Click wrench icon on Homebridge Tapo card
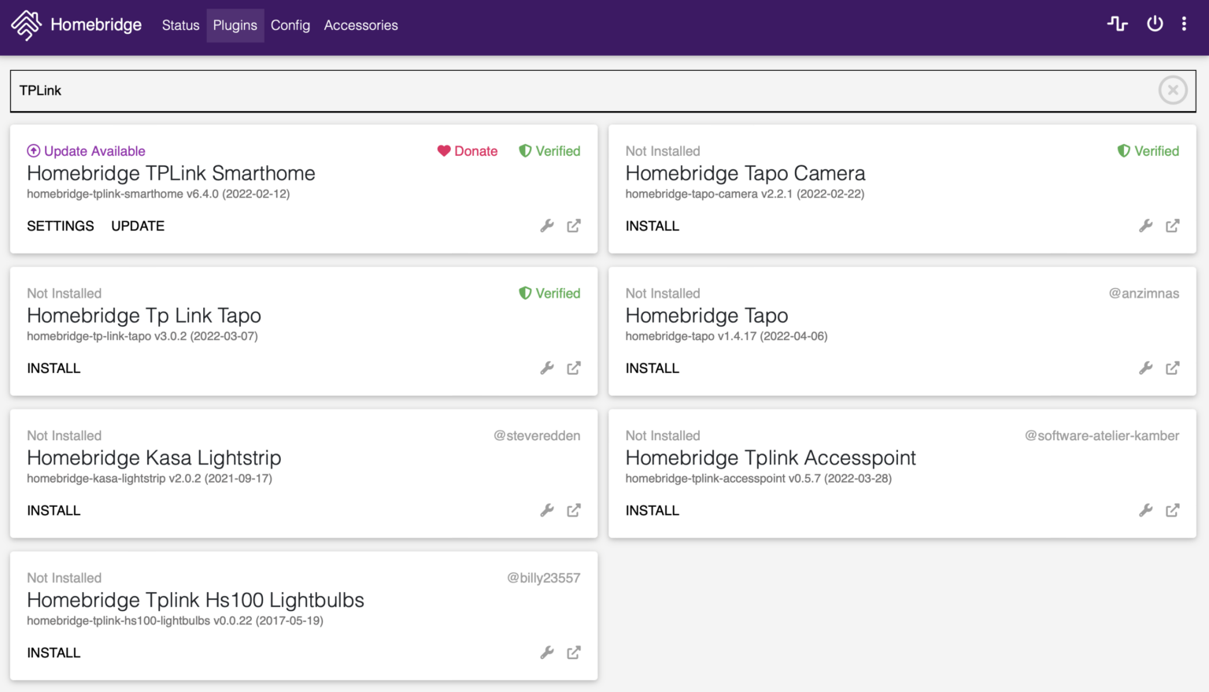This screenshot has width=1209, height=692. tap(1145, 368)
